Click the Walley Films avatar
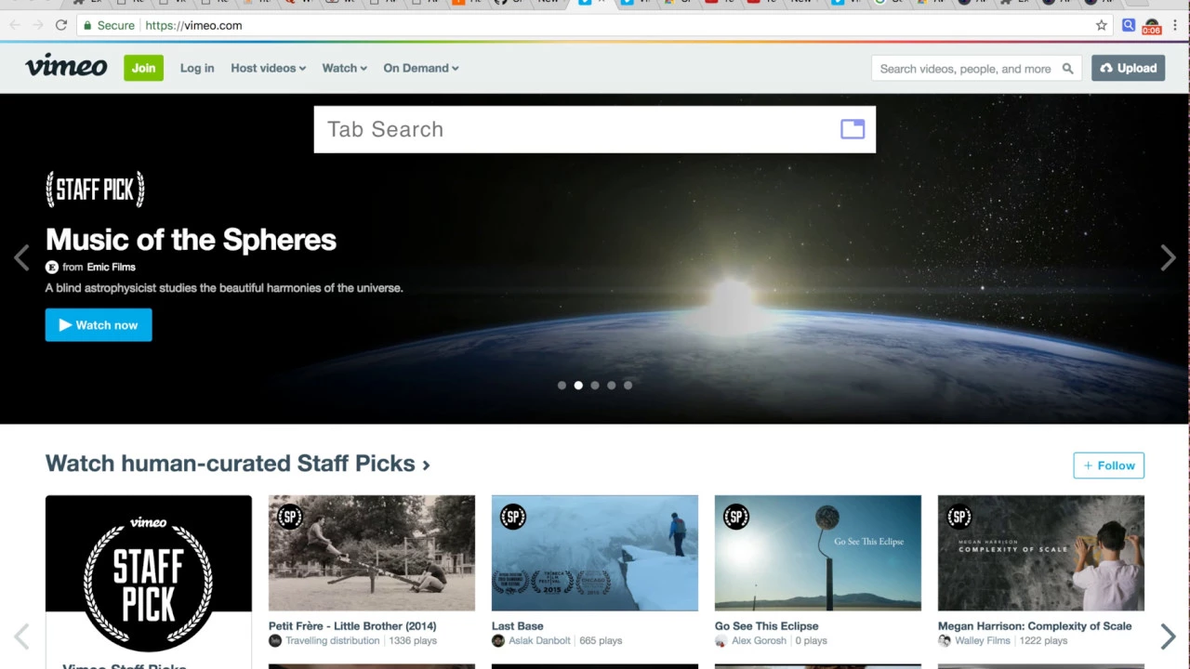The width and height of the screenshot is (1190, 669). [945, 641]
